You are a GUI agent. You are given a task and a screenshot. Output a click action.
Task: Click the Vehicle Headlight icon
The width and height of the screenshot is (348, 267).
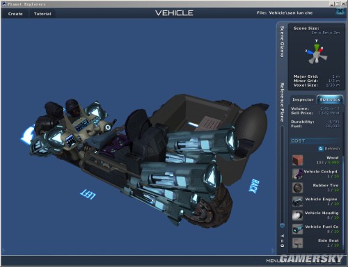tap(297, 216)
